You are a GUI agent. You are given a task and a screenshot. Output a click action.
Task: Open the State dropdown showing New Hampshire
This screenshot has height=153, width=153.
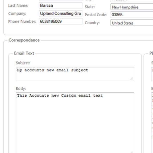tap(132, 7)
